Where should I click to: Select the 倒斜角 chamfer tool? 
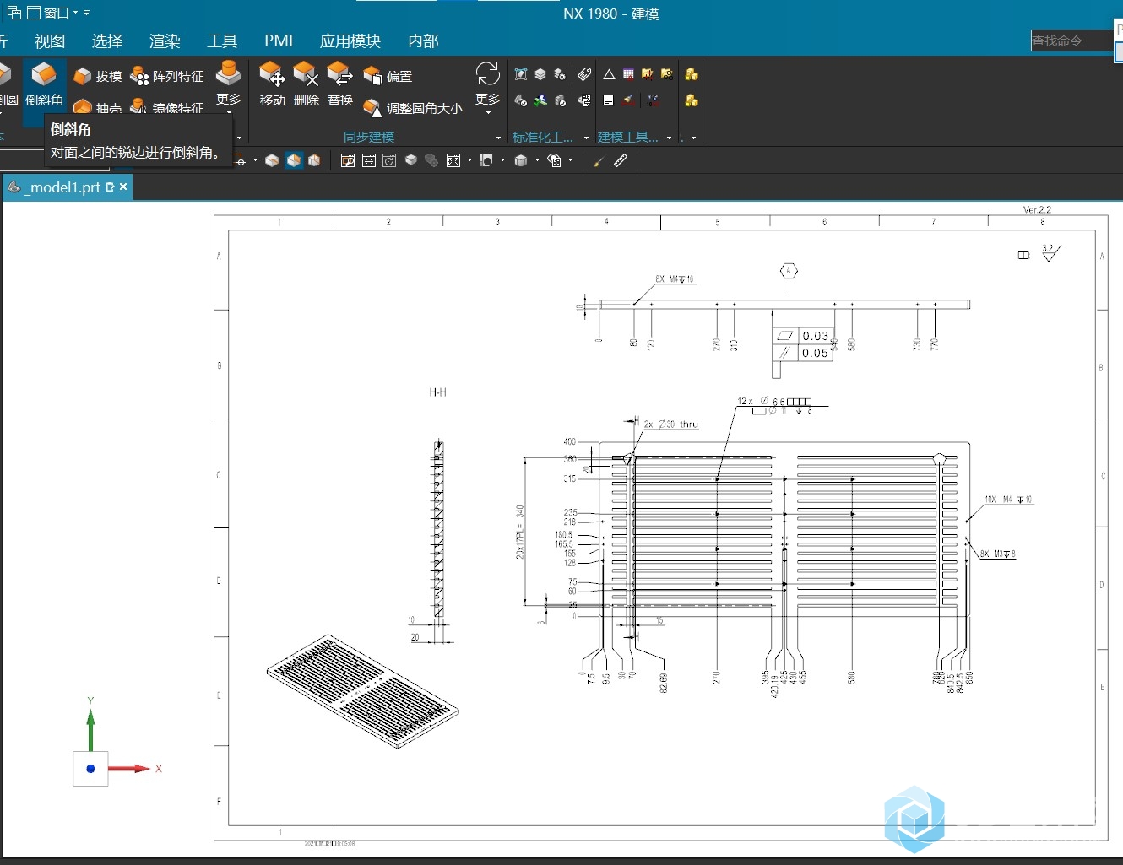(x=44, y=84)
